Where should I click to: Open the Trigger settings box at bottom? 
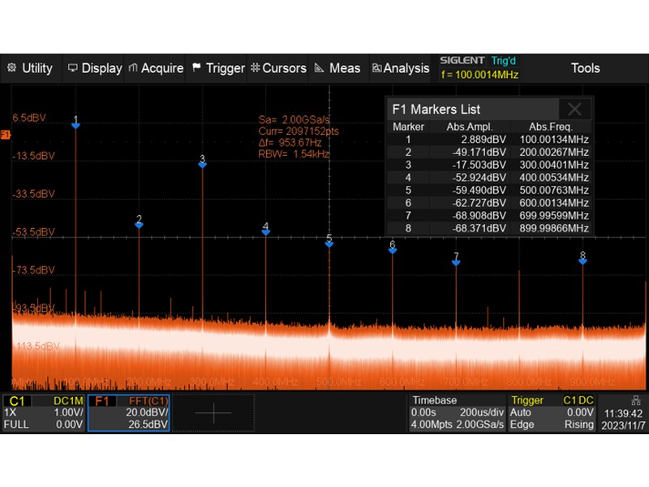coord(552,412)
